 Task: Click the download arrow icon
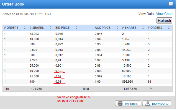pyautogui.click(x=148, y=103)
